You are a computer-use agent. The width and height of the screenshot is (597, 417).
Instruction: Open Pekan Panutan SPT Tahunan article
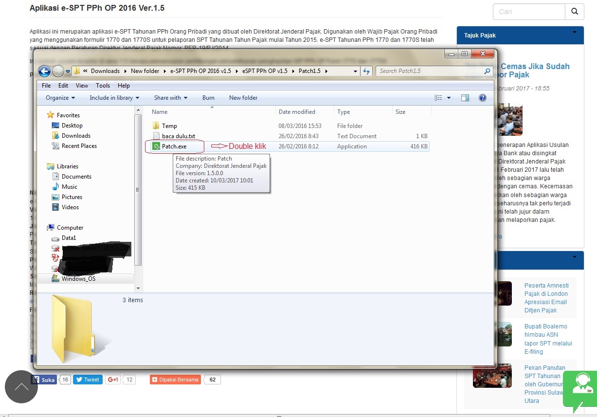click(x=545, y=384)
